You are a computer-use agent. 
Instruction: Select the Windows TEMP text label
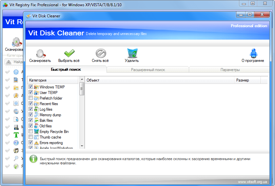52,87
